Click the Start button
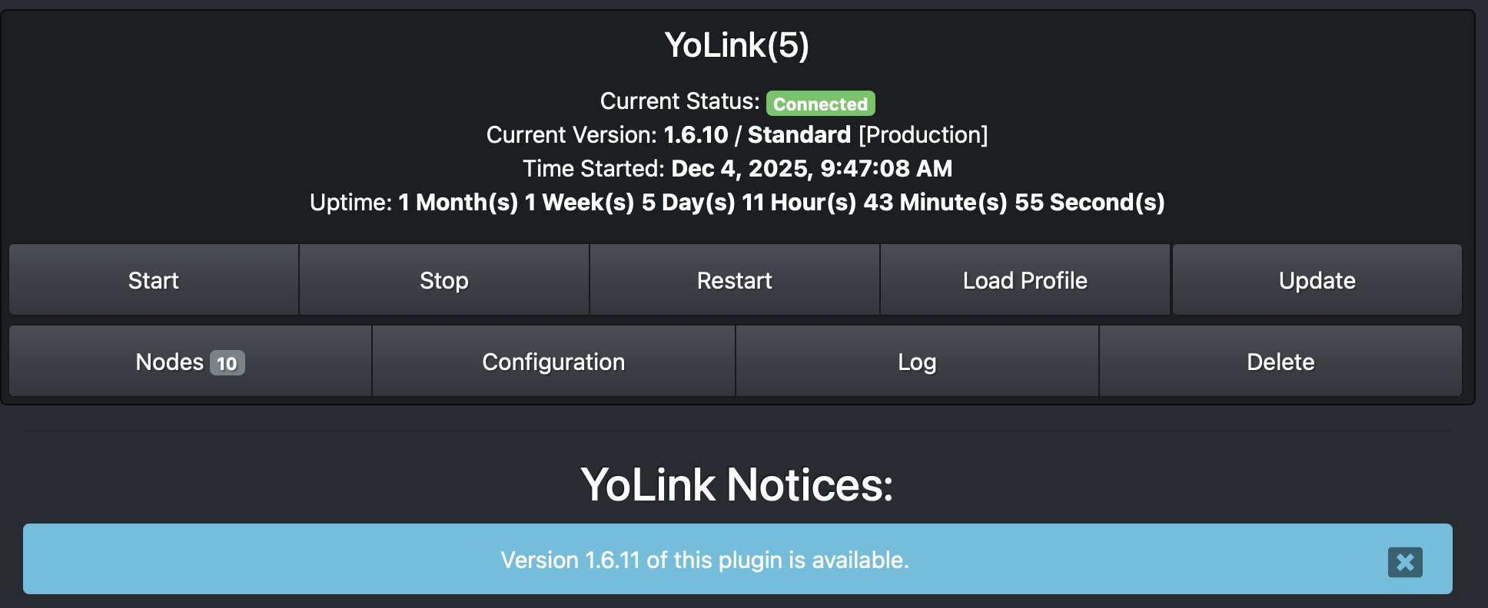1488x608 pixels. pos(154,280)
